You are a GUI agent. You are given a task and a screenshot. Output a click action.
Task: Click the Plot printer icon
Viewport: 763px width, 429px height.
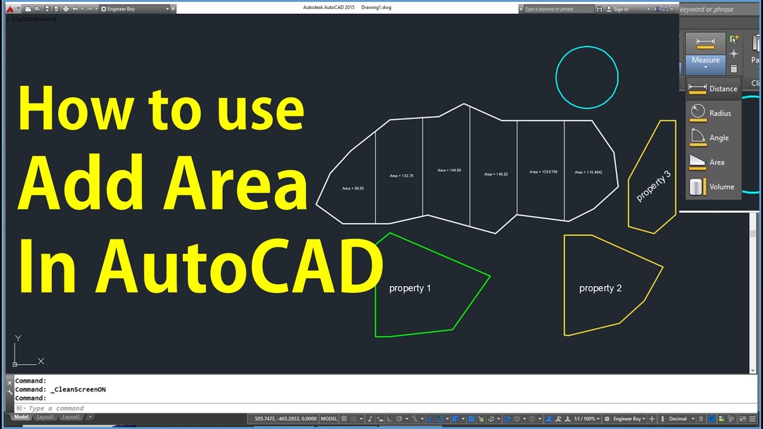[x=66, y=9]
